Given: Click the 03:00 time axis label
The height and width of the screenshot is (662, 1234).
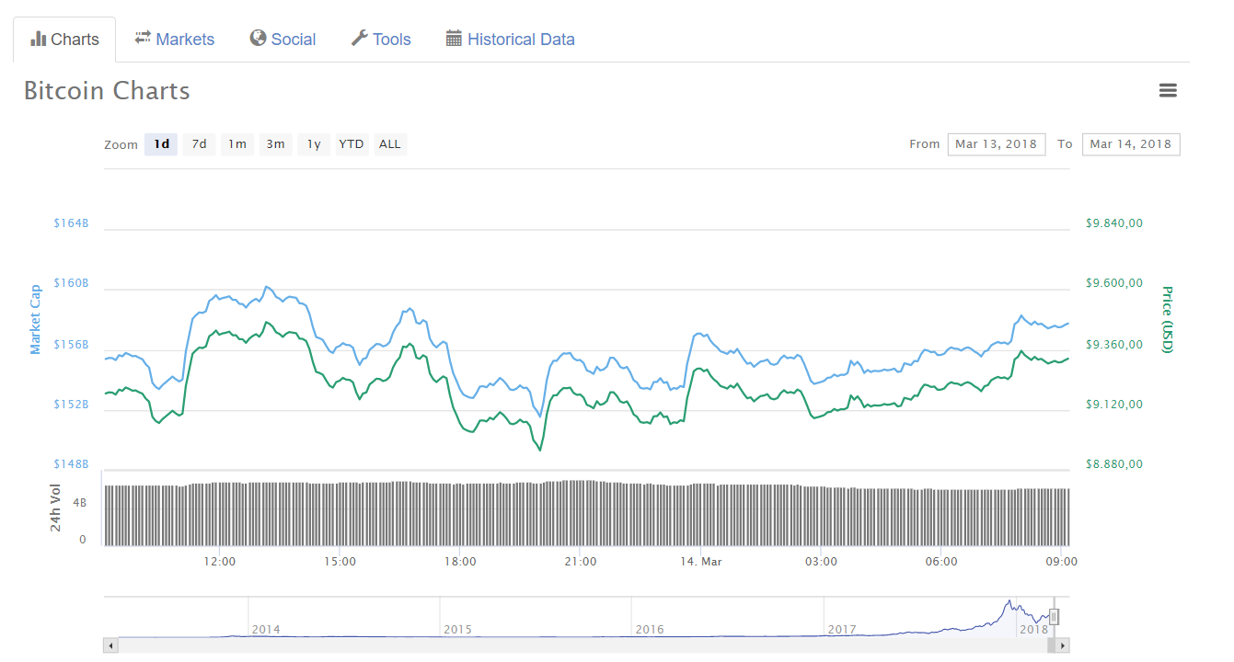Looking at the screenshot, I should [x=821, y=562].
